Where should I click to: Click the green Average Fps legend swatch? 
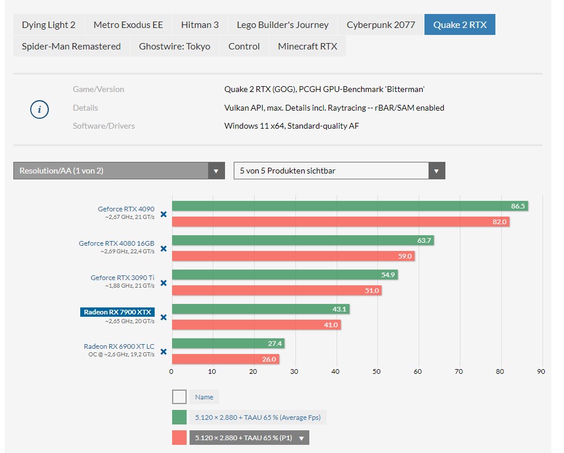(179, 417)
